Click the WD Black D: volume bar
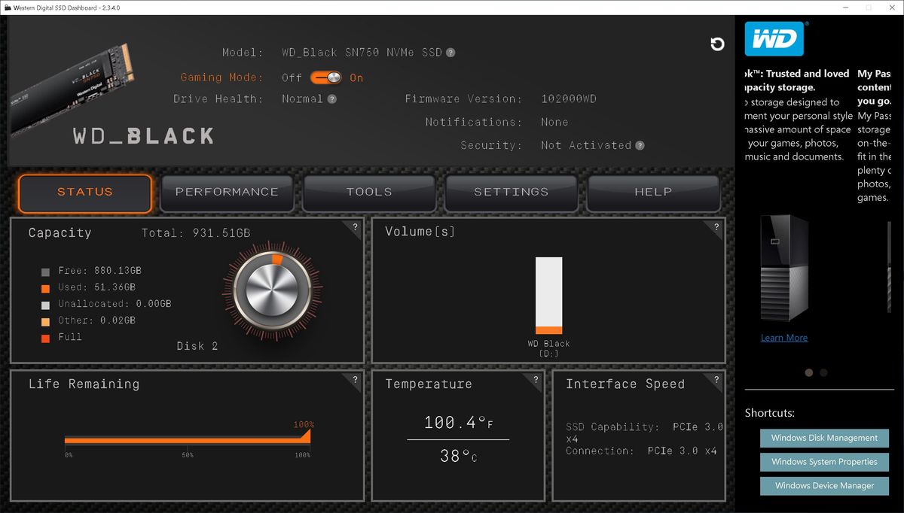This screenshot has height=513, width=904. pos(549,296)
